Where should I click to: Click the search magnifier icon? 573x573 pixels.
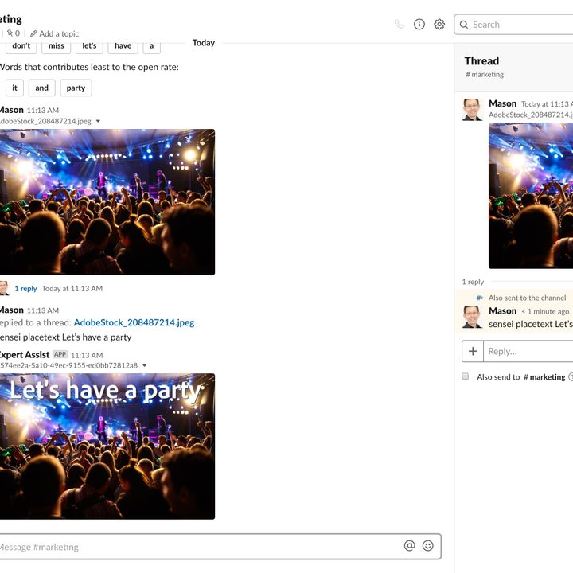464,25
